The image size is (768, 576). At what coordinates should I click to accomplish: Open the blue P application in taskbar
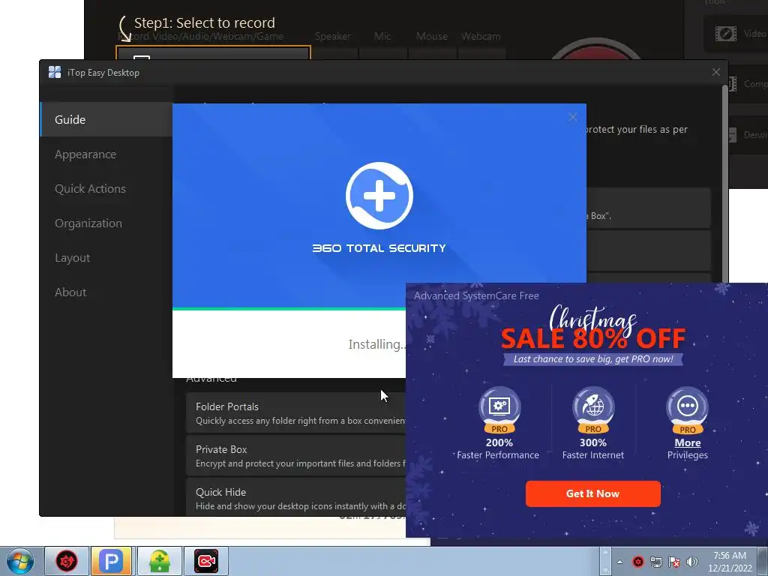point(111,561)
